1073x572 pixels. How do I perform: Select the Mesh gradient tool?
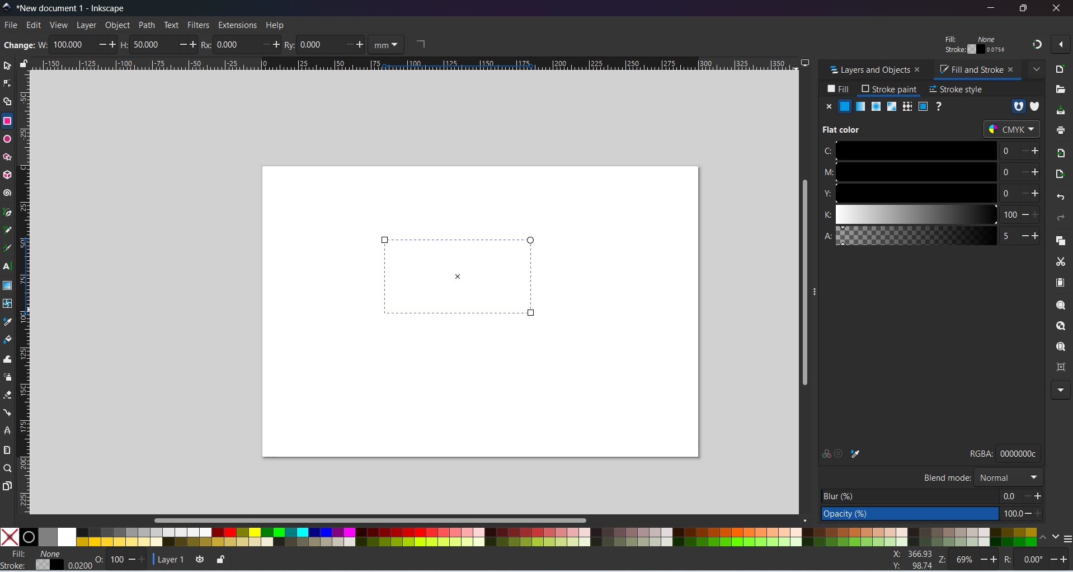(x=7, y=304)
